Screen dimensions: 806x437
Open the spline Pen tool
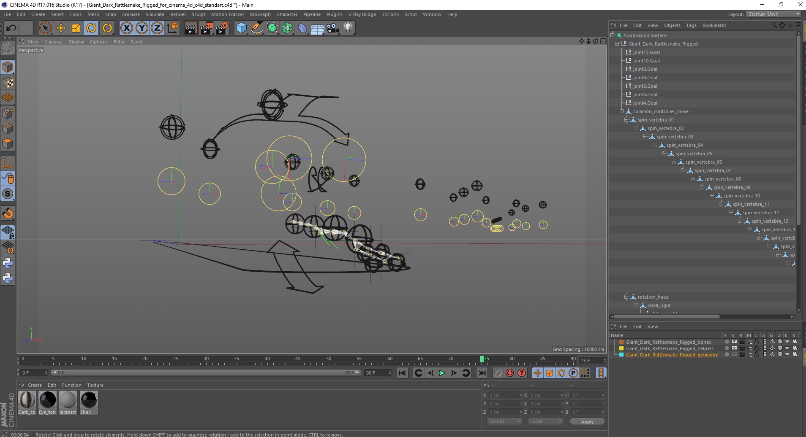pos(256,28)
